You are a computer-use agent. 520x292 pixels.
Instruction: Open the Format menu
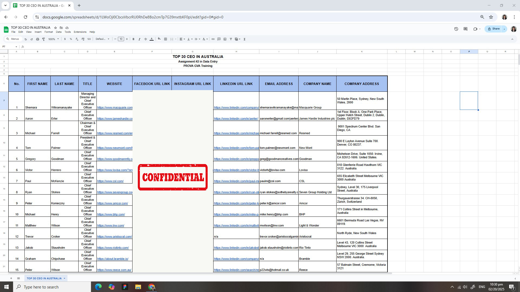click(x=49, y=32)
